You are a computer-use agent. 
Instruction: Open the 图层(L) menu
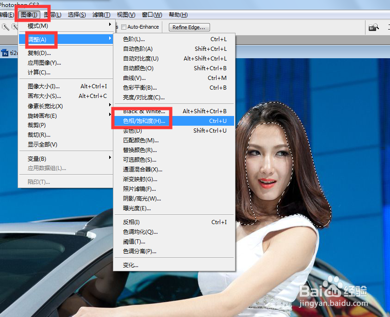[x=52, y=15]
